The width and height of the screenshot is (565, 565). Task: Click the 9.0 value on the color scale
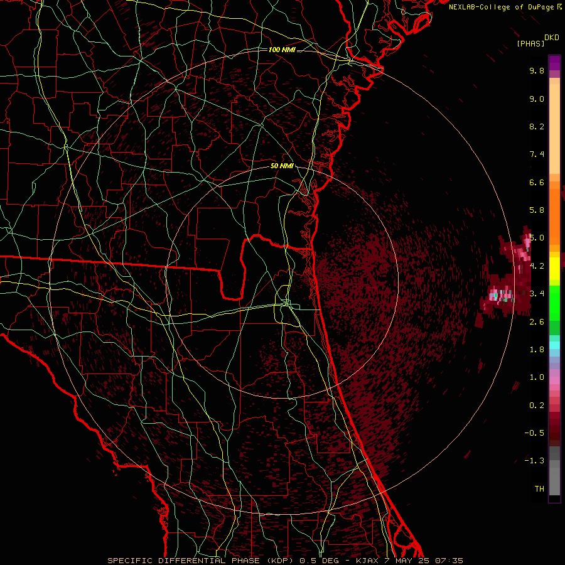[537, 99]
